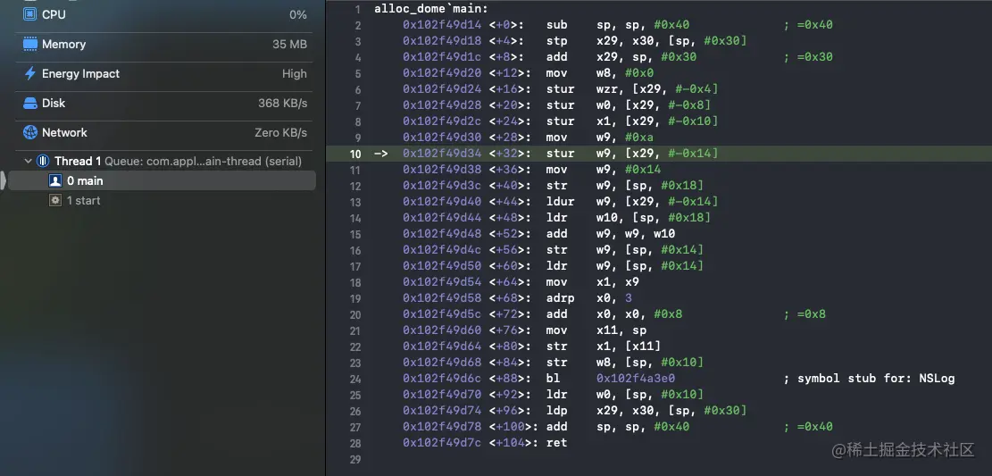Click the CPU gauge icon

click(29, 14)
